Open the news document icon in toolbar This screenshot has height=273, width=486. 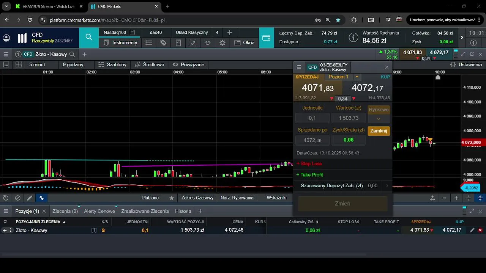coord(178,43)
